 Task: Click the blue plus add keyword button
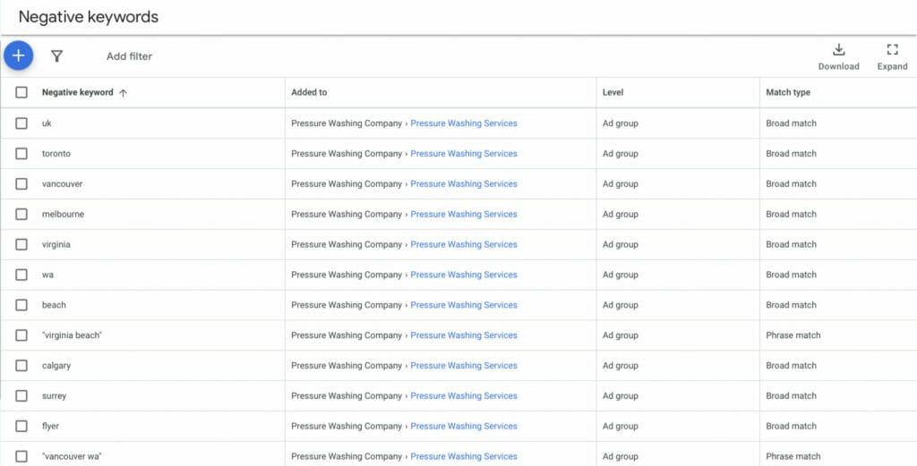[18, 56]
